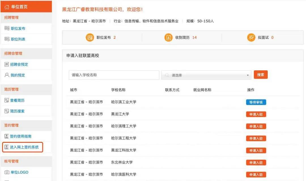Click the 简历搜索 sidebar icon
This screenshot has height=181, width=306.
coord(7,111)
